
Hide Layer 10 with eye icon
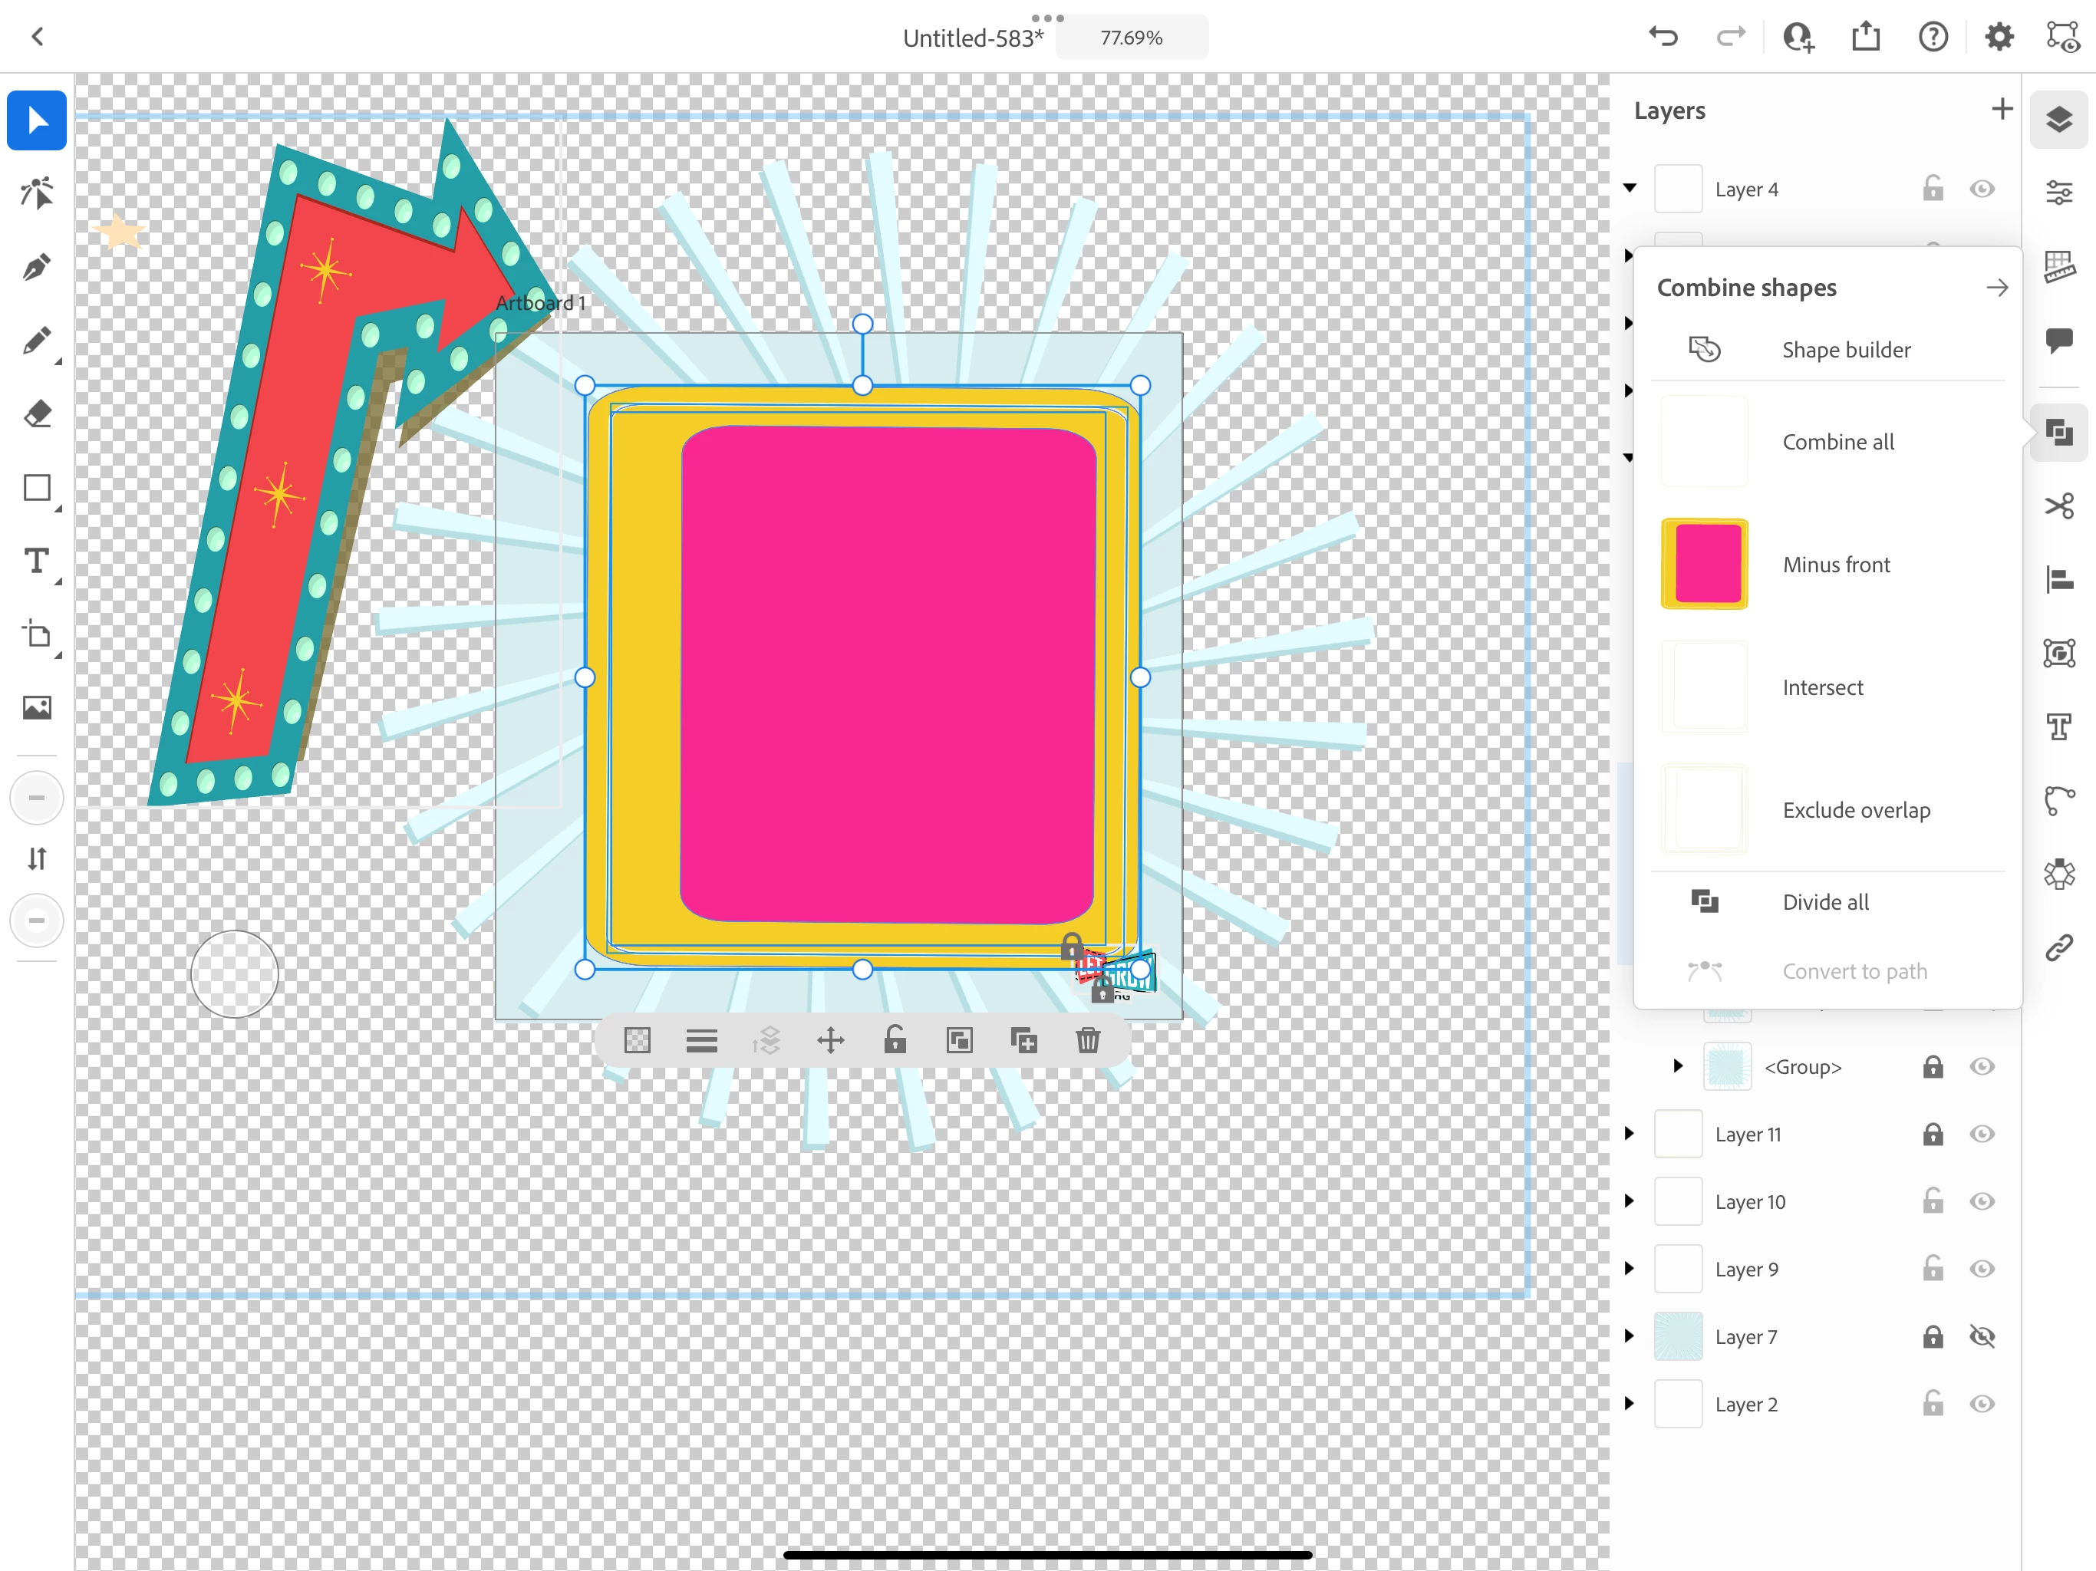tap(1982, 1201)
